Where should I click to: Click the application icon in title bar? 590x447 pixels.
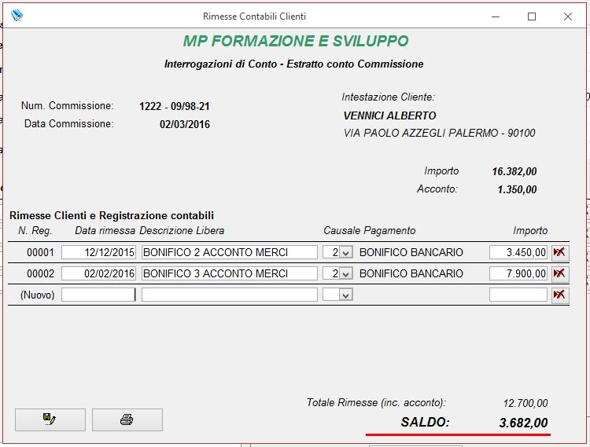point(17,16)
